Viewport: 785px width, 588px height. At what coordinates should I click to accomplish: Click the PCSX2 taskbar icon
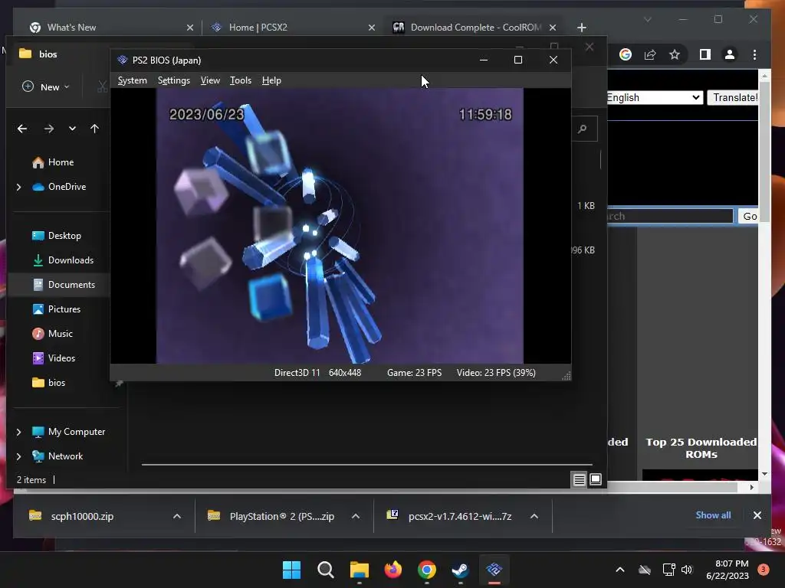coord(494,570)
